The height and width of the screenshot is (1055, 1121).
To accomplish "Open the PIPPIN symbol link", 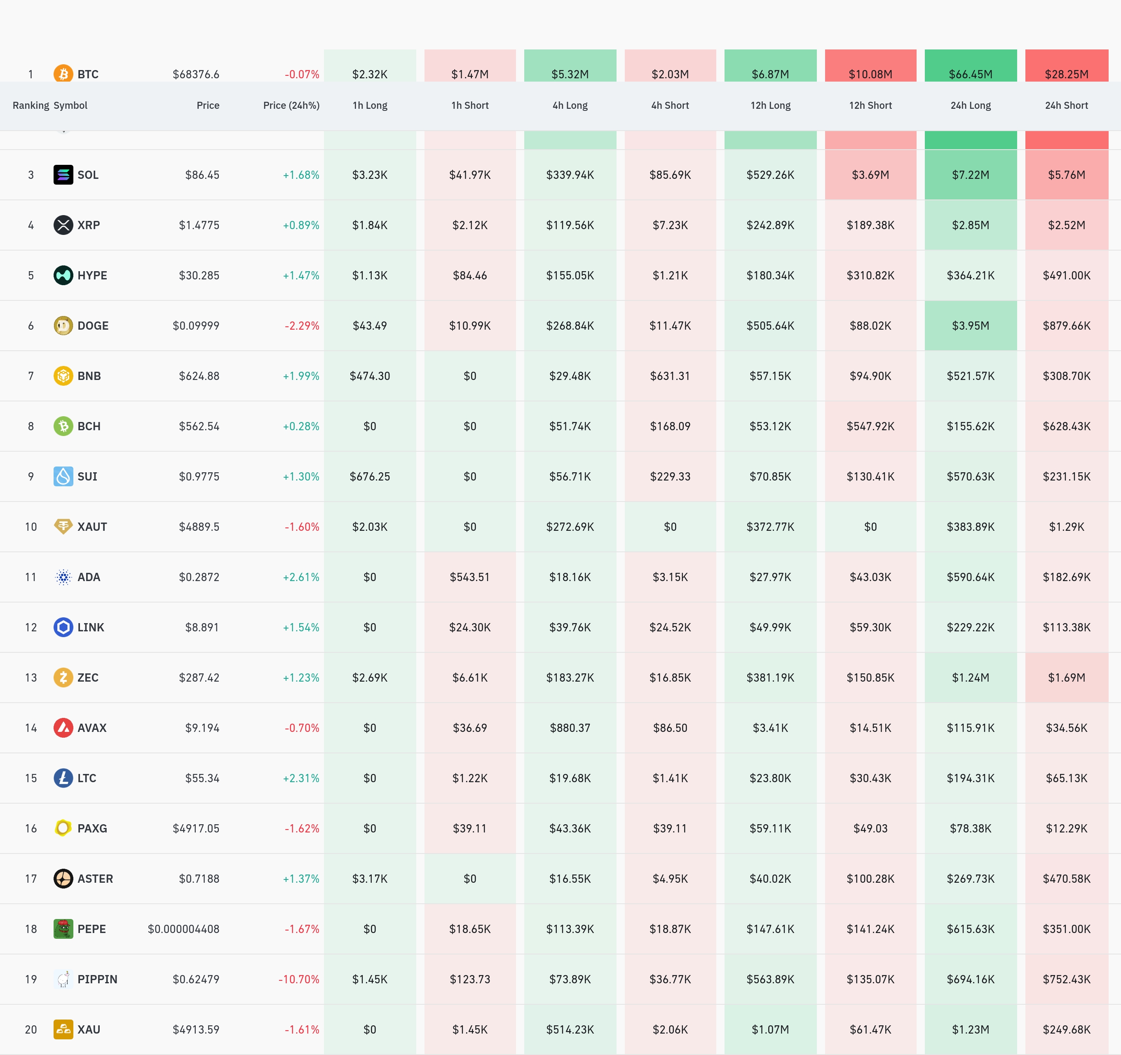I will pos(97,979).
